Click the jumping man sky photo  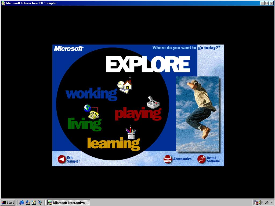pyautogui.click(x=198, y=114)
